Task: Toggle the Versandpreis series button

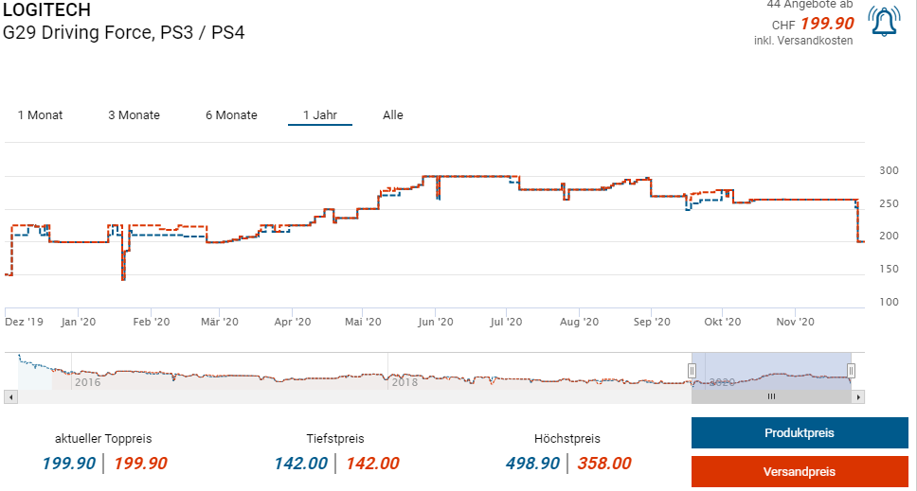Action: 799,471
